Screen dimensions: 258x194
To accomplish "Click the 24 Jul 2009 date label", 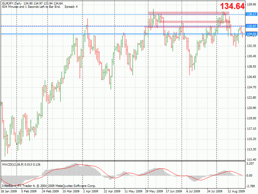I will (x=215, y=191).
